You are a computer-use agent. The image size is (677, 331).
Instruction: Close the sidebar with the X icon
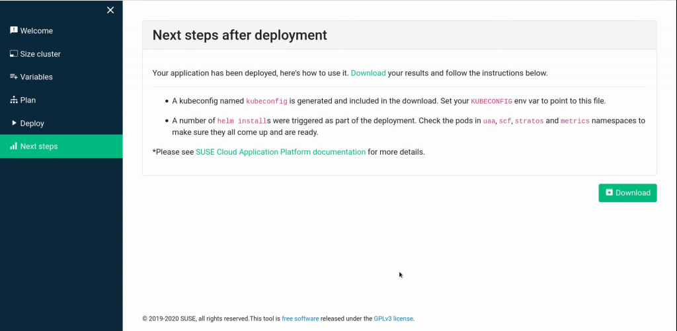(110, 10)
